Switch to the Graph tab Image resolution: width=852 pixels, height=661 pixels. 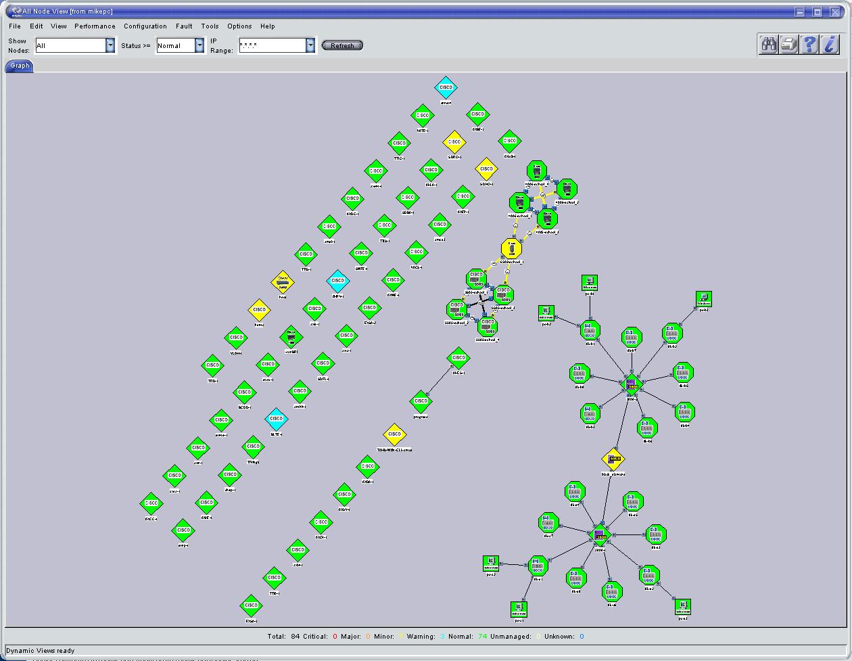click(20, 66)
